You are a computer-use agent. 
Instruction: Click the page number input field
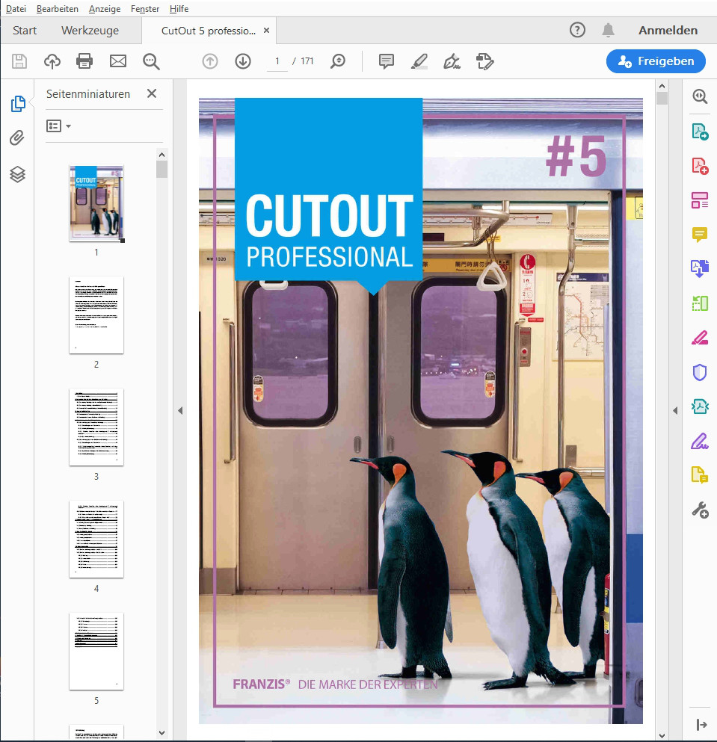point(277,61)
